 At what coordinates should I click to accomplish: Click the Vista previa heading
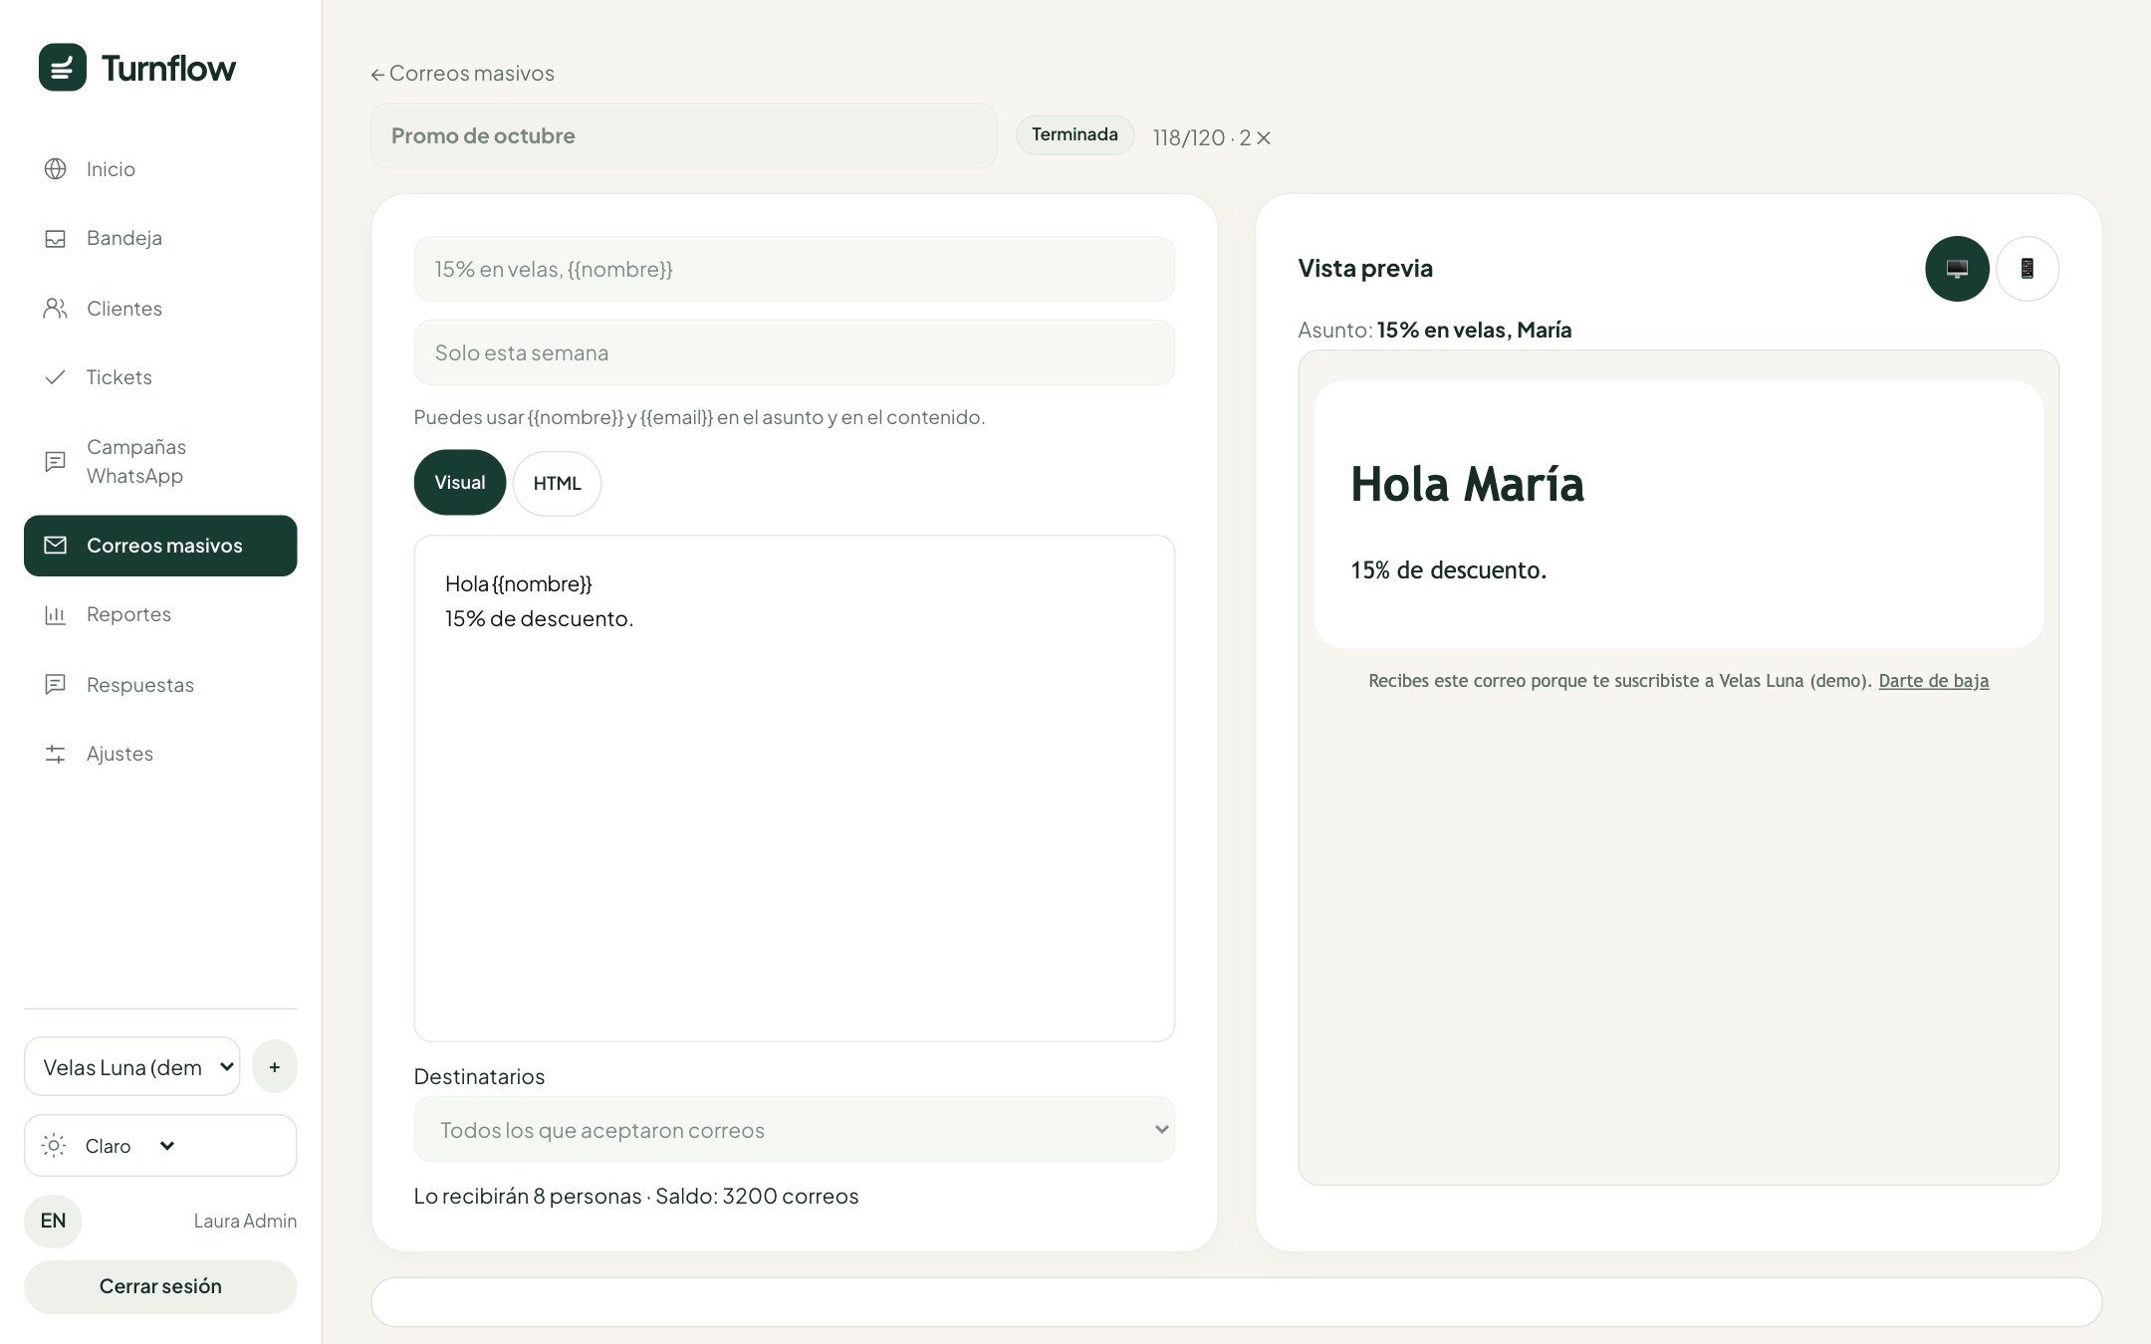(1365, 269)
